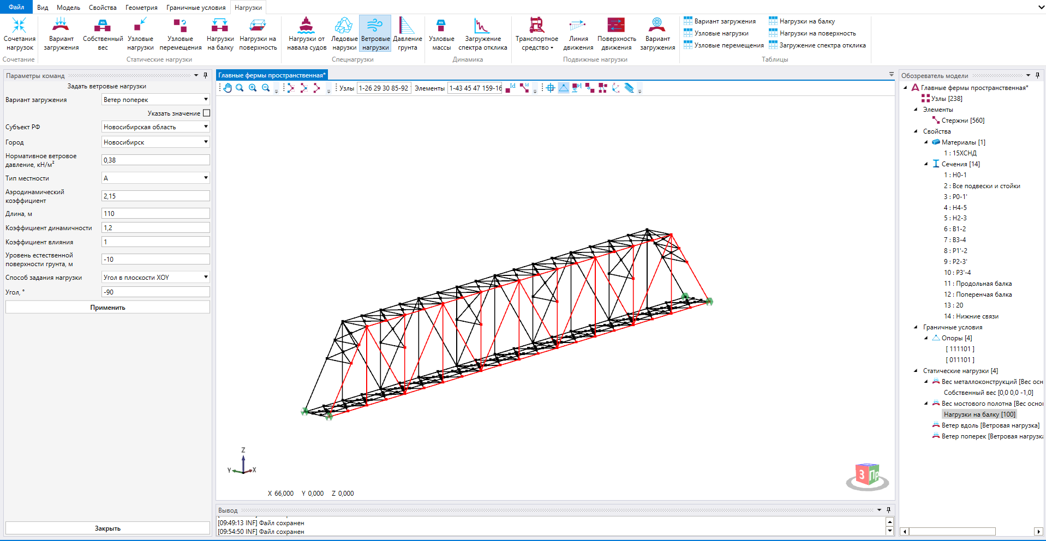Collapse the Материалы [1] tree node
The height and width of the screenshot is (541, 1046).
click(x=926, y=142)
